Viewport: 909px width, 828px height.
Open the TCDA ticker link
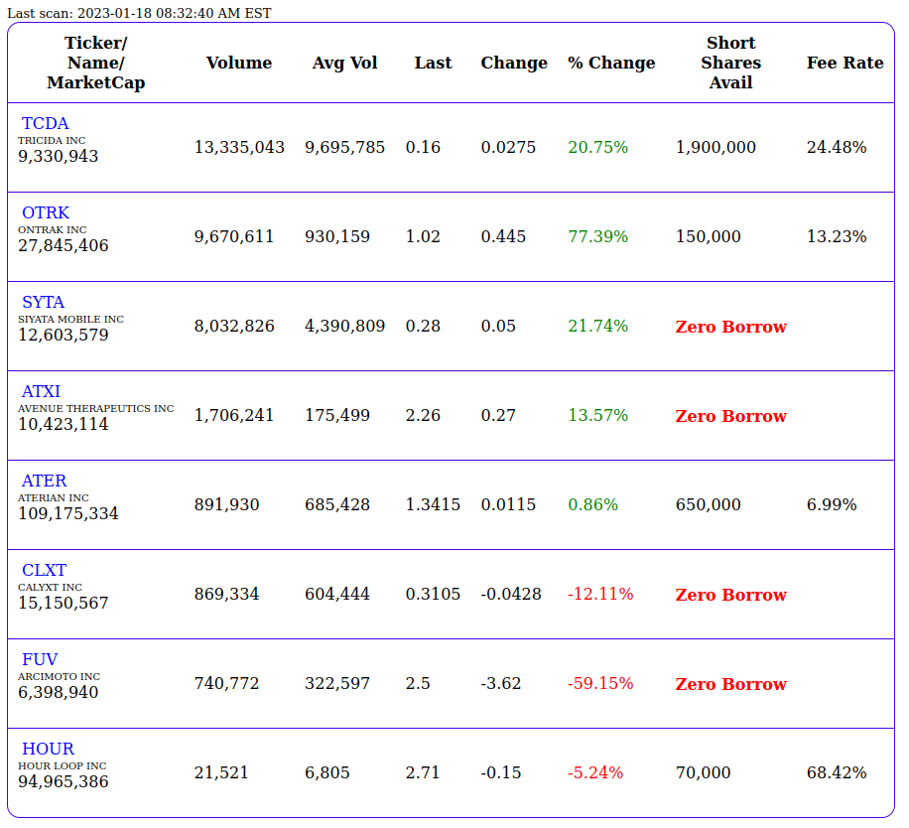[x=46, y=123]
